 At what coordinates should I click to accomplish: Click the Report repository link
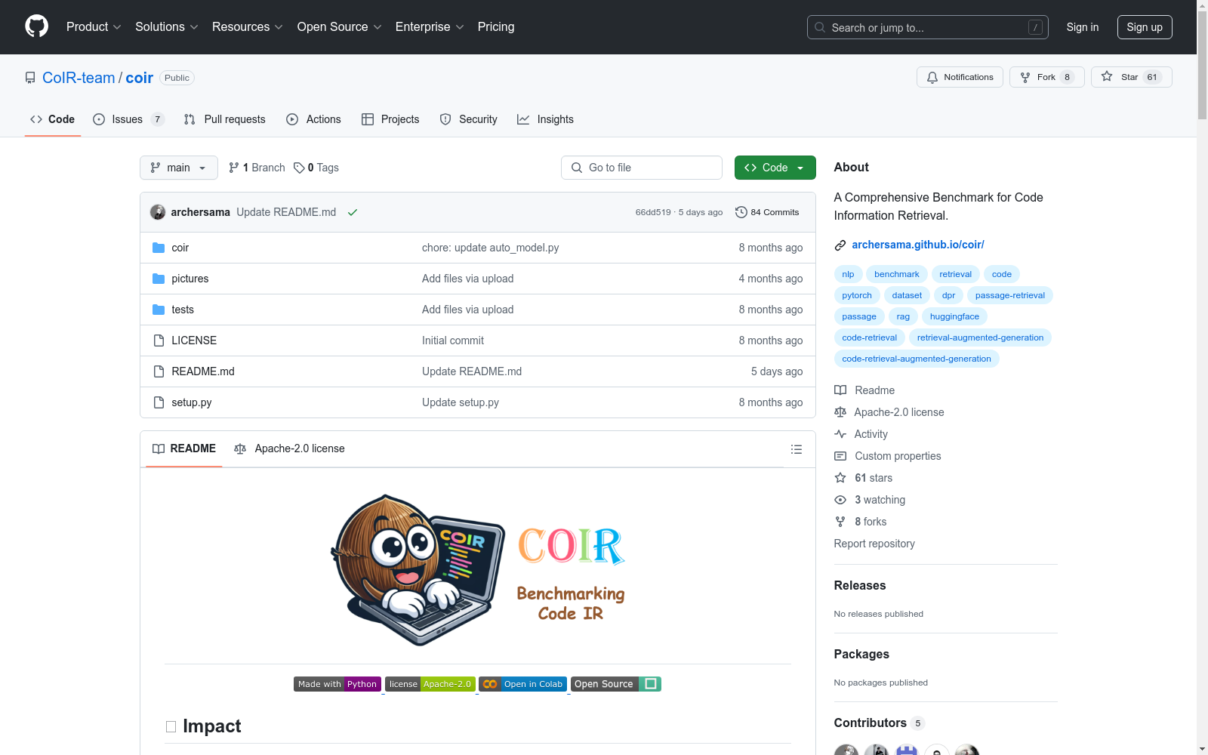(874, 544)
